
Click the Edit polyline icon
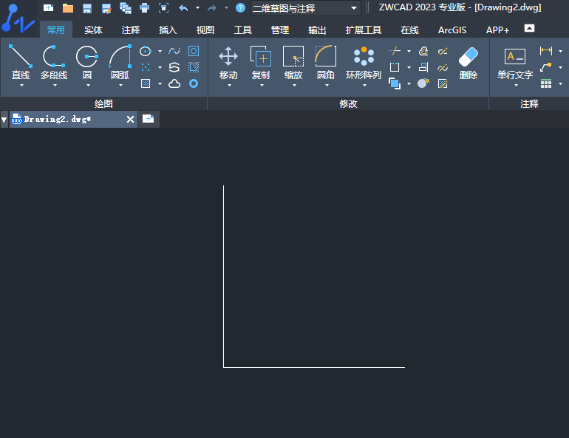click(x=443, y=51)
